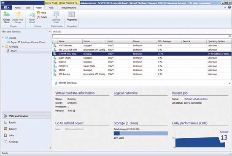This screenshot has width=232, height=156.
Task: Click the Ex2010 VM icon
Action: [x=55, y=62]
